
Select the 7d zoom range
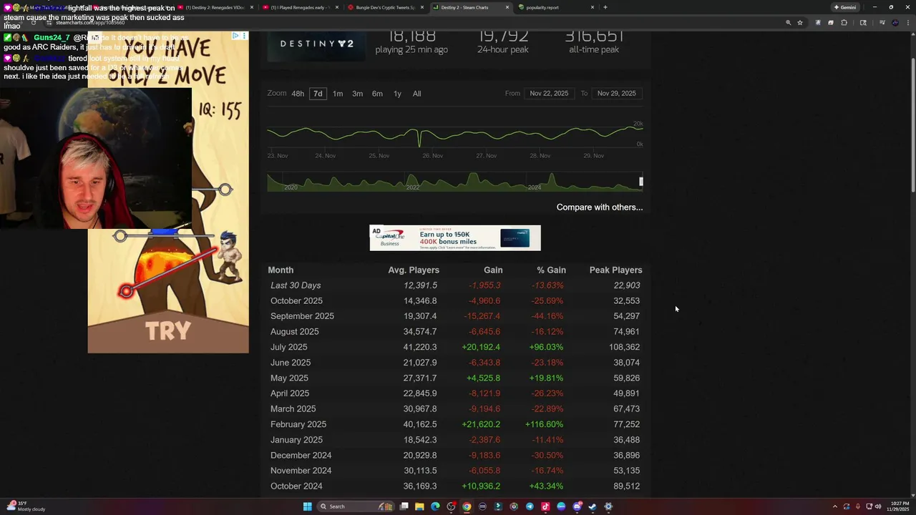(x=318, y=94)
